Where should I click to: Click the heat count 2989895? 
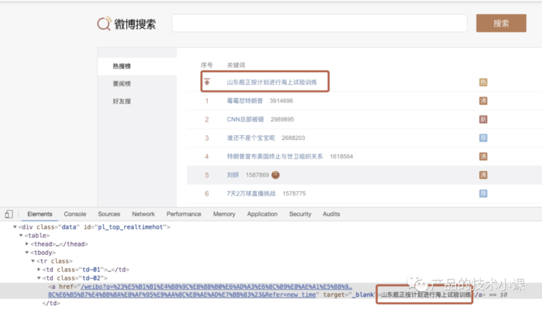[x=282, y=120]
